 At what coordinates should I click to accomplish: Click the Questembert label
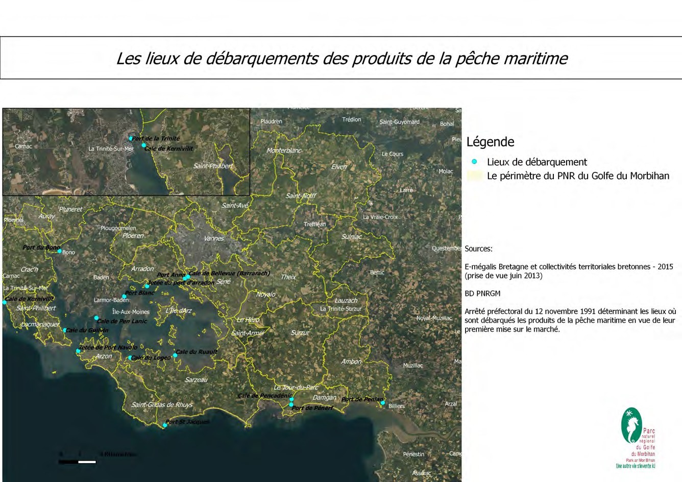click(x=447, y=248)
